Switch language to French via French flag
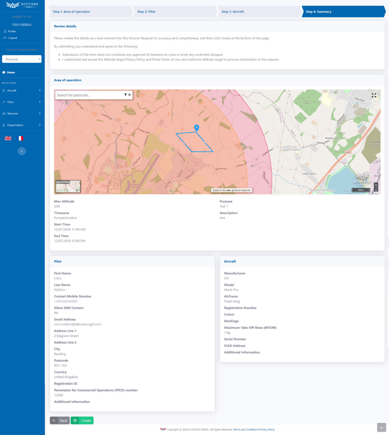 (21, 138)
